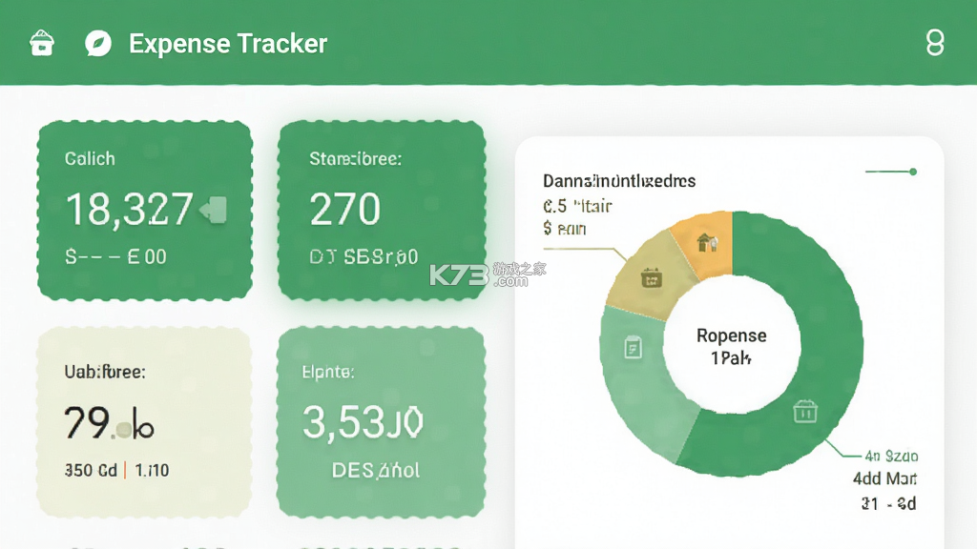Click the DES caption under 3,53J0
The width and height of the screenshot is (977, 549).
coord(376,470)
